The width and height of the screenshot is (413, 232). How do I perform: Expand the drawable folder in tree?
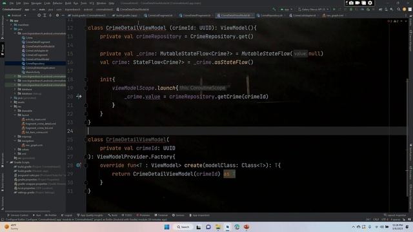click(x=15, y=111)
